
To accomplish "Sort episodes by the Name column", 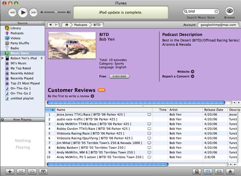I will pos(104,110).
